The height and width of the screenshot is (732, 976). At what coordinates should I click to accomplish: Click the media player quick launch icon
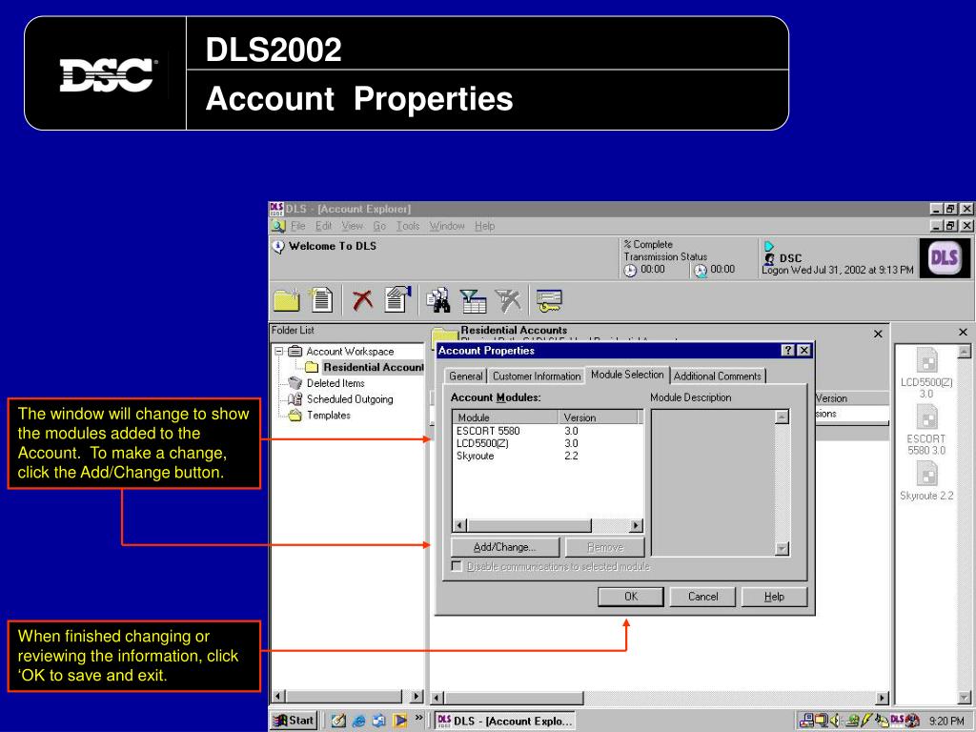click(399, 721)
